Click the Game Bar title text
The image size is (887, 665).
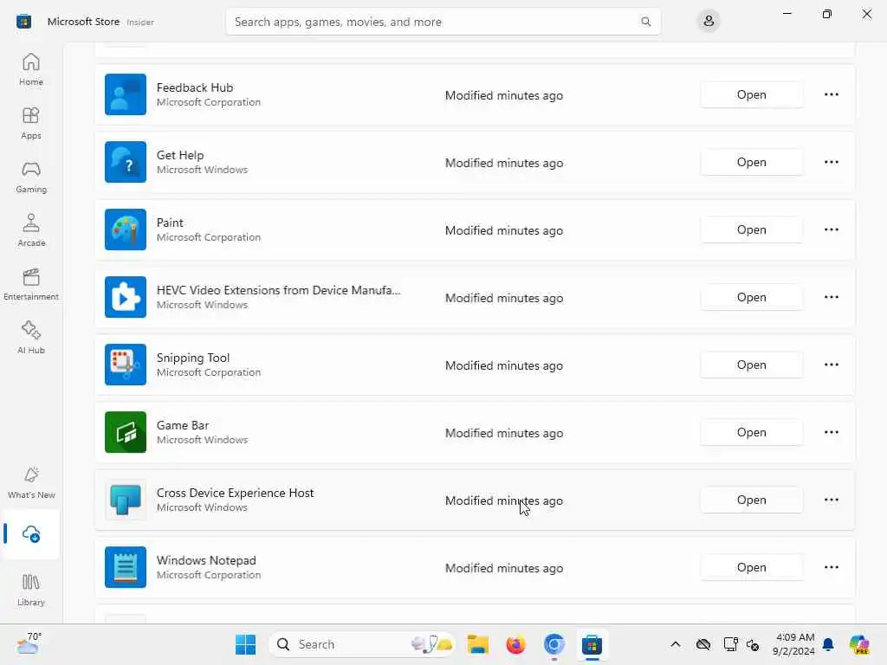[x=183, y=425]
